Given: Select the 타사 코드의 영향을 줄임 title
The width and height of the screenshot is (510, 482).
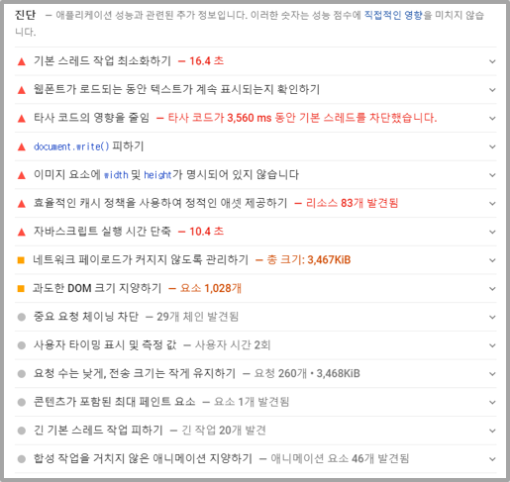Looking at the screenshot, I should click(x=91, y=118).
